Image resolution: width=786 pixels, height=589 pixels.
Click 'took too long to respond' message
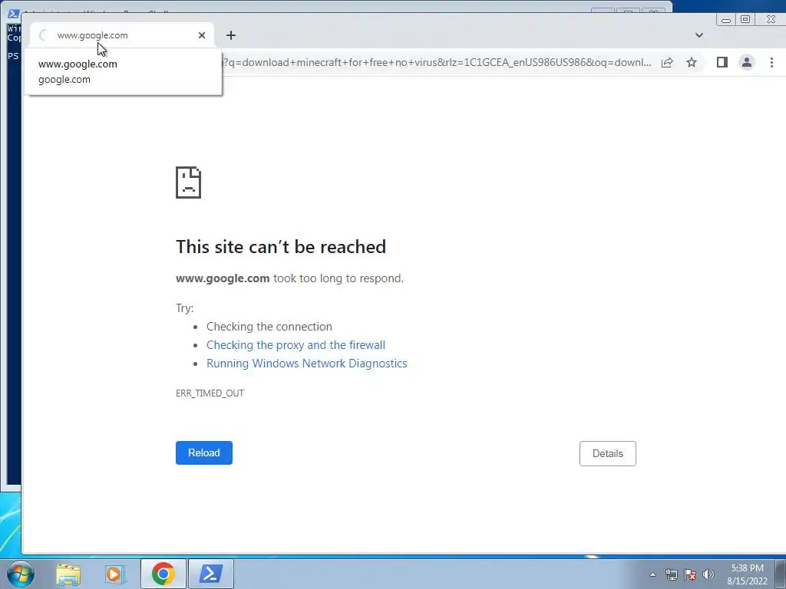tap(339, 278)
